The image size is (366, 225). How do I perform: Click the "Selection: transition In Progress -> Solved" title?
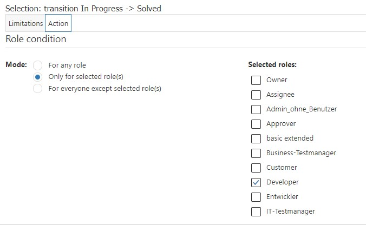point(83,9)
